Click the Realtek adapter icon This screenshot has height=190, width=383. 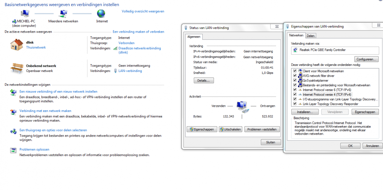click(x=295, y=50)
